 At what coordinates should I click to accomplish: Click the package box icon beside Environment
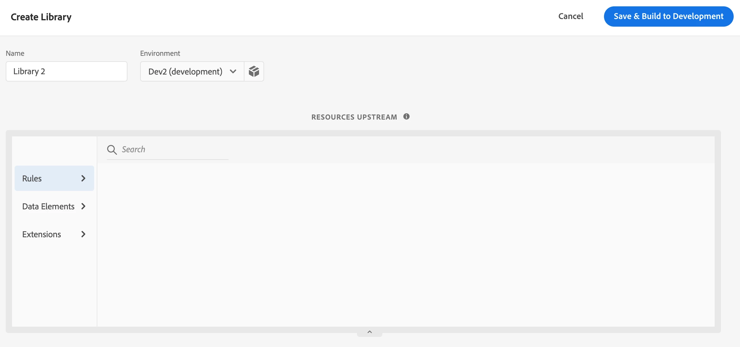point(254,71)
